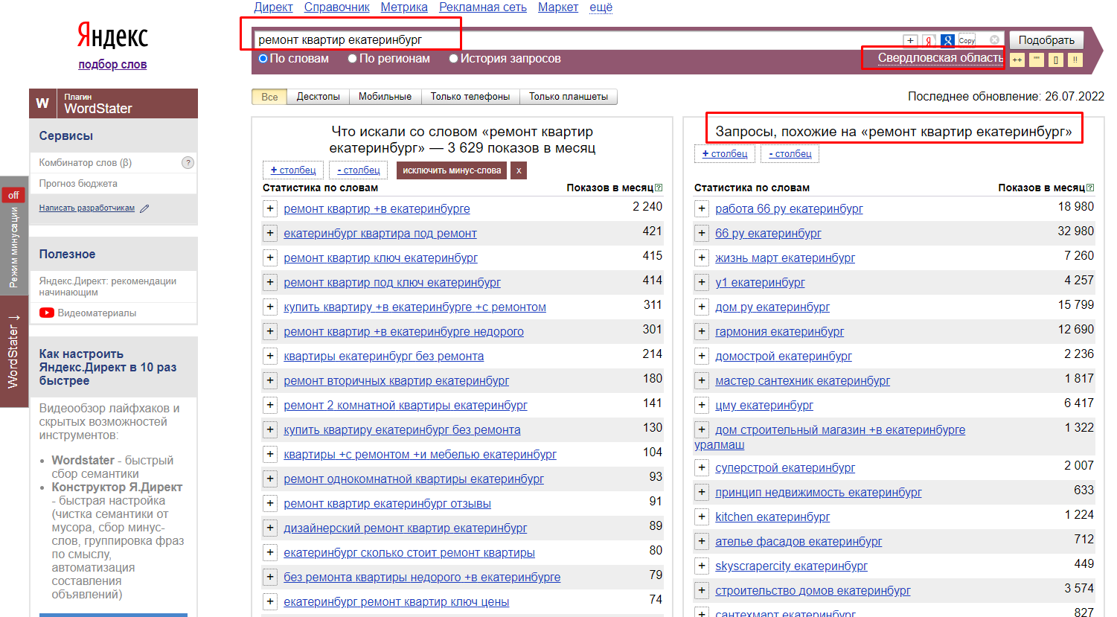Image resolution: width=1117 pixels, height=617 pixels.
Task: Click help icon beside left Показов в месяц
Action: (x=659, y=188)
